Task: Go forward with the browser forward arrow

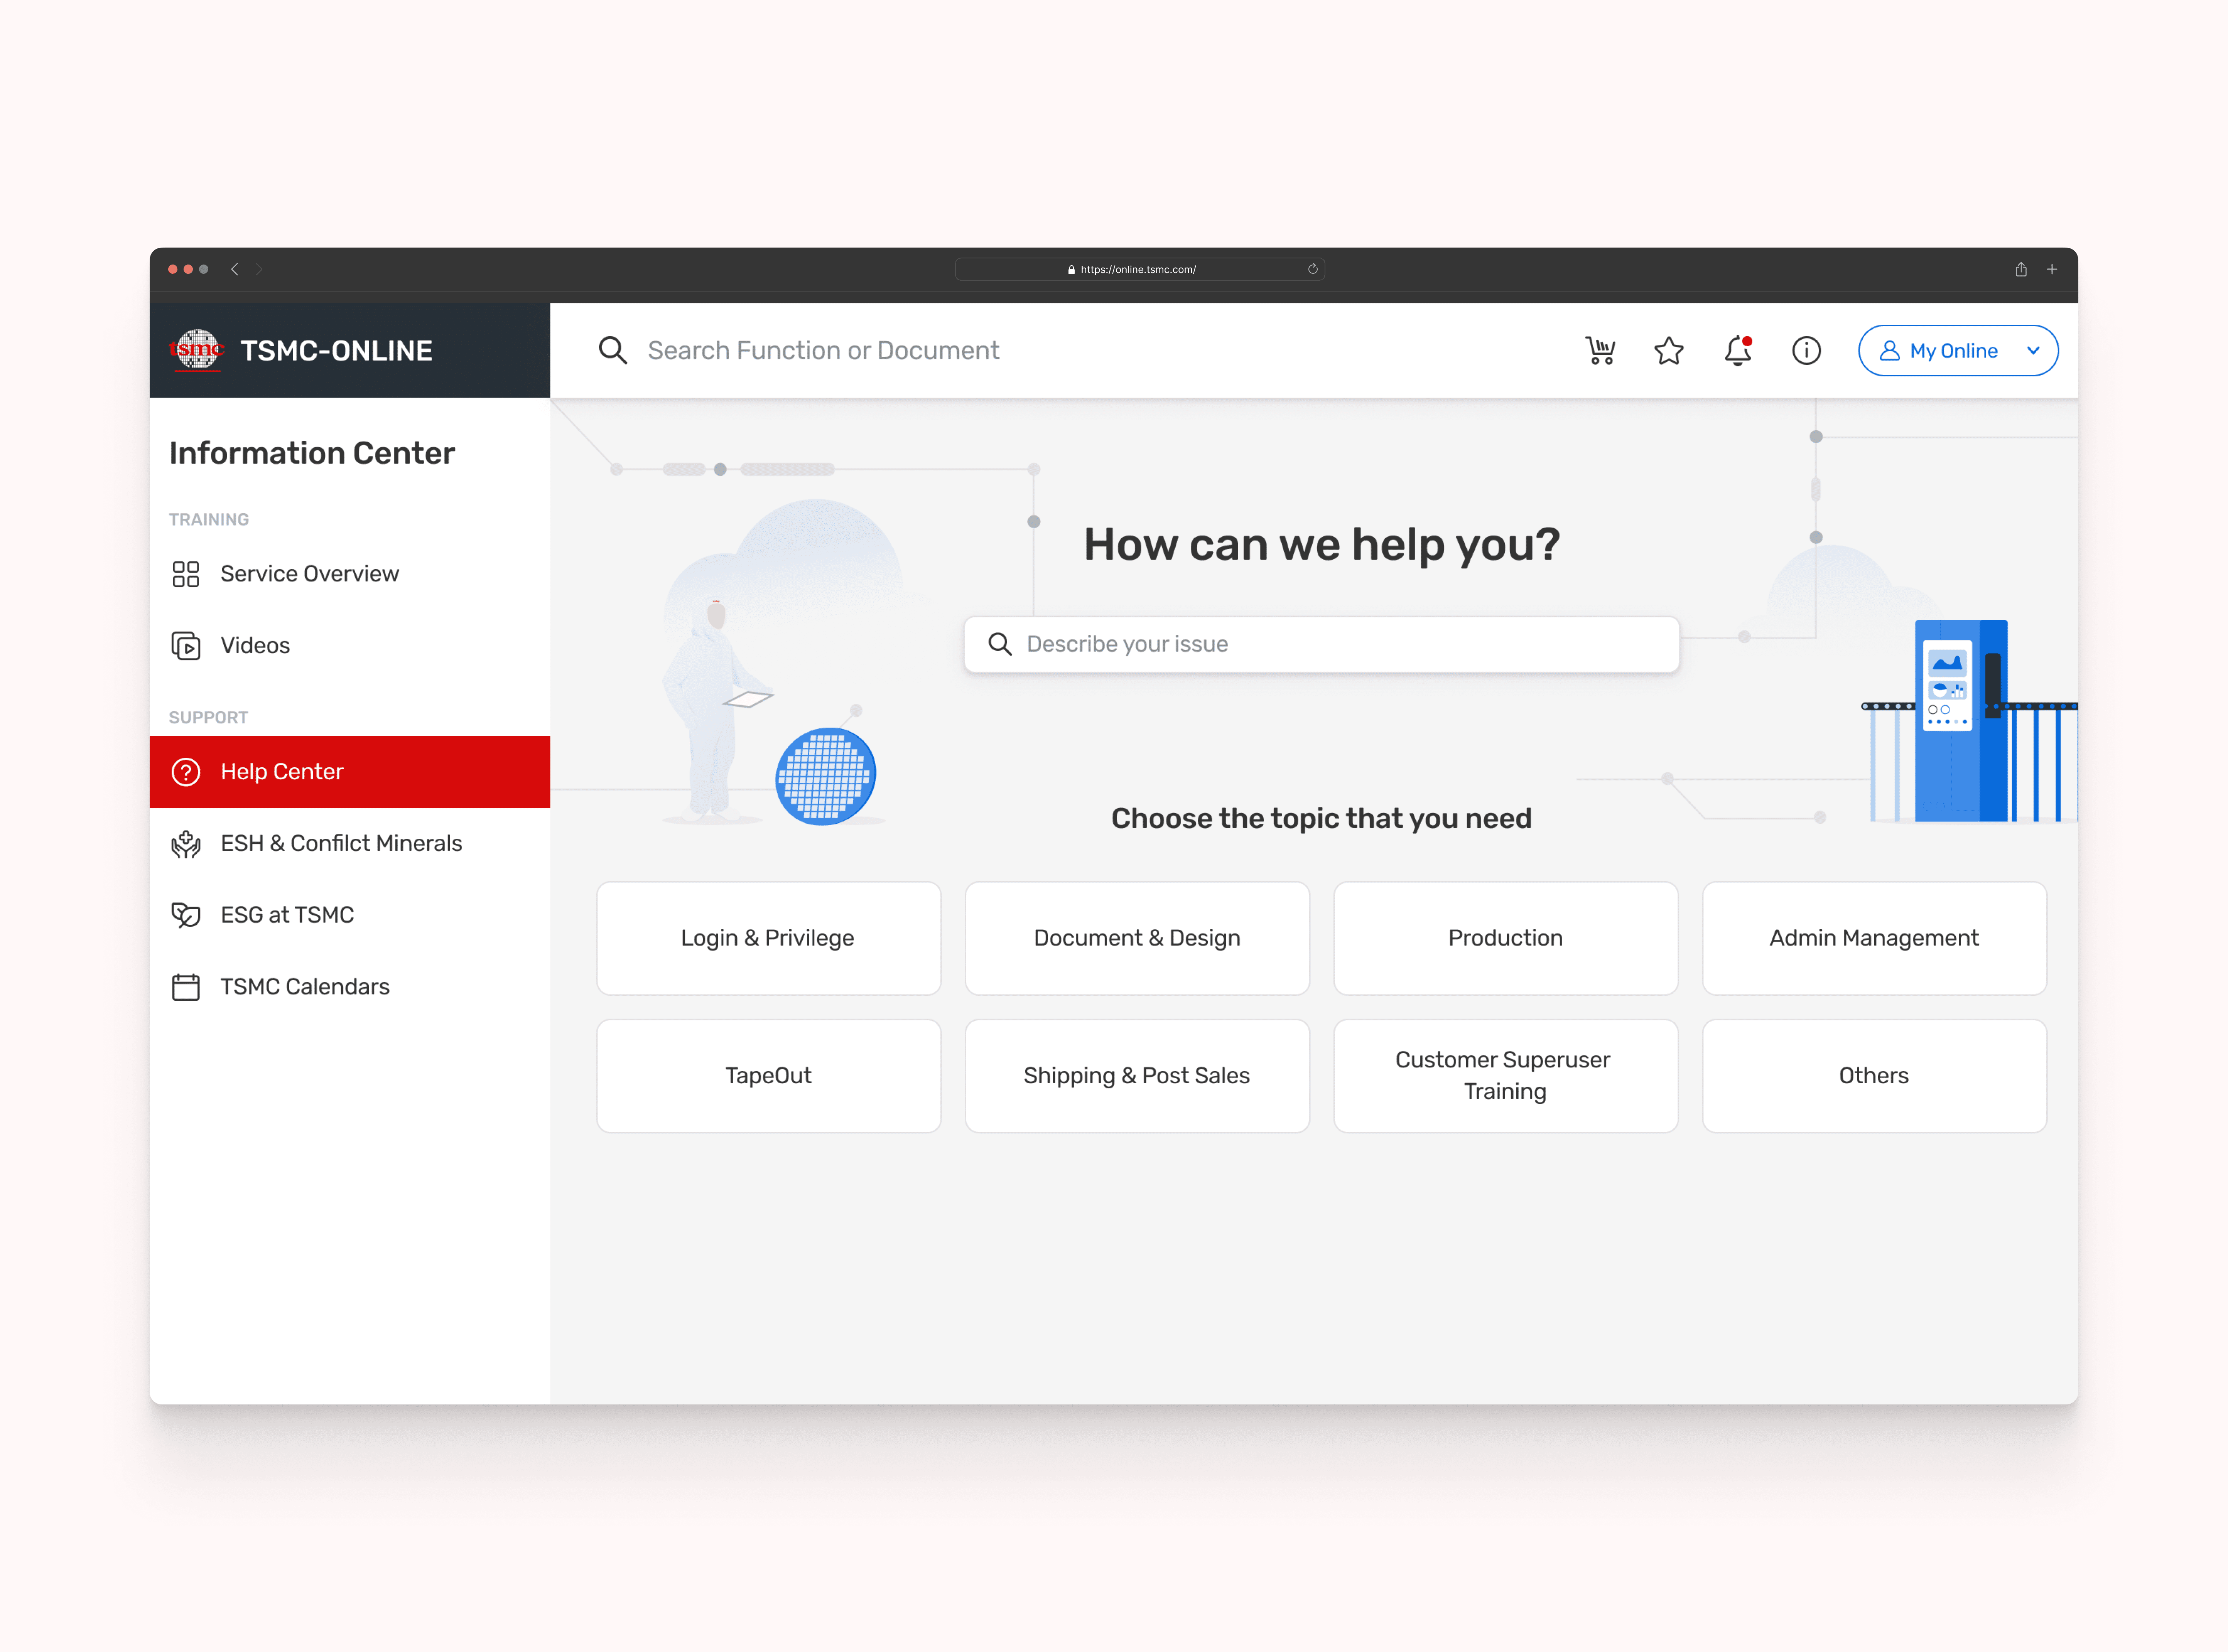Action: tap(259, 269)
